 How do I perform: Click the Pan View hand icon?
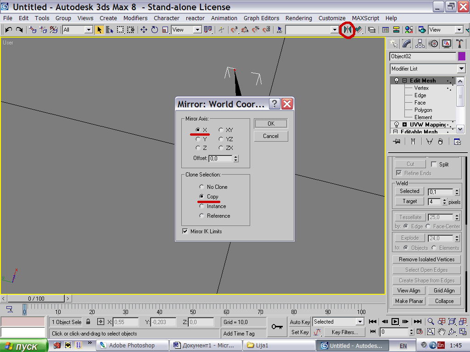[441, 332]
